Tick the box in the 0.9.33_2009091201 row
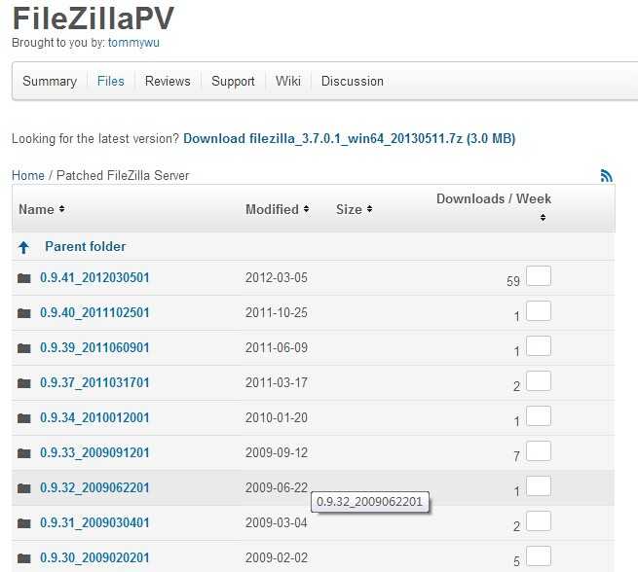Image resolution: width=638 pixels, height=572 pixels. click(539, 451)
